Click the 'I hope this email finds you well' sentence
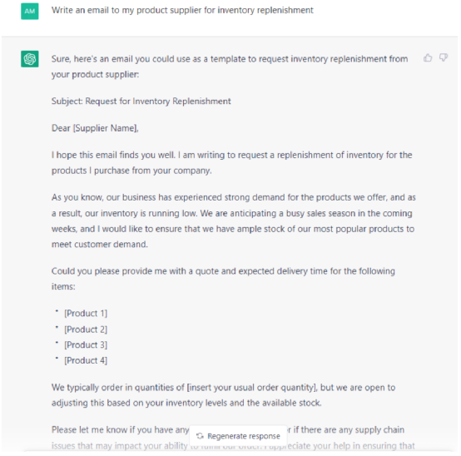The image size is (461, 456). pos(113,155)
